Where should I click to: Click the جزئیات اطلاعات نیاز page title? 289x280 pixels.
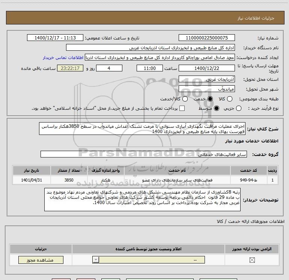coord(256,18)
